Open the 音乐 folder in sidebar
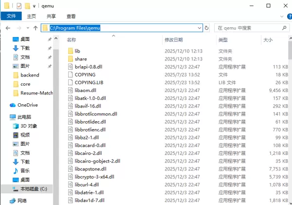This screenshot has height=205, width=292. [x=25, y=170]
